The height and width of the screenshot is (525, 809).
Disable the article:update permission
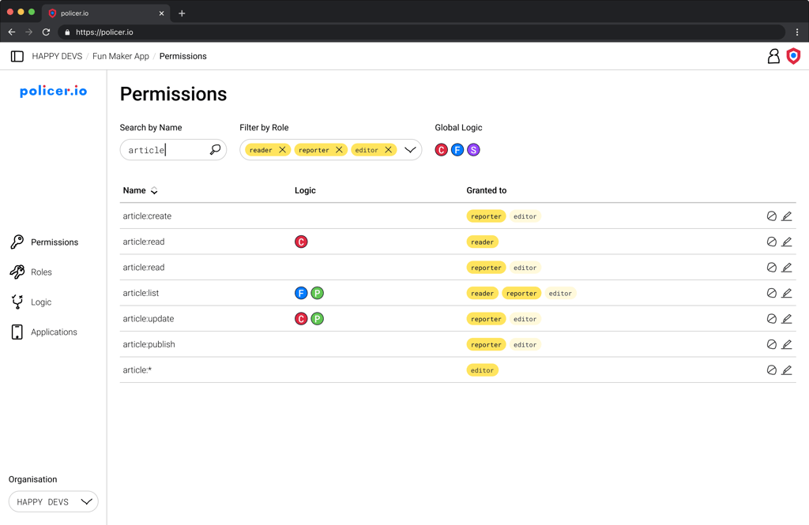coord(771,319)
